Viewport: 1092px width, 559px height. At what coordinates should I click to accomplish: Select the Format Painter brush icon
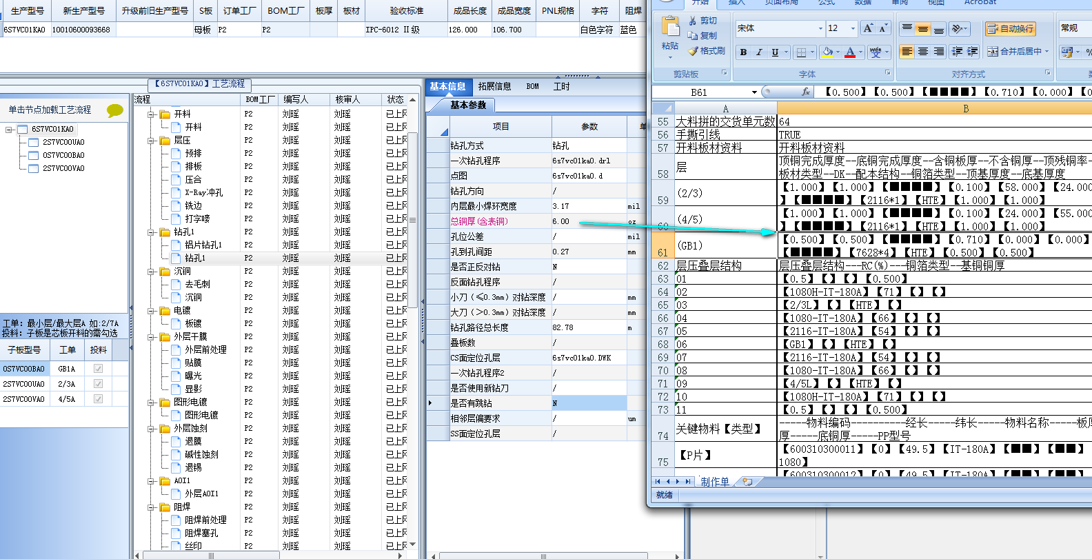click(x=693, y=51)
